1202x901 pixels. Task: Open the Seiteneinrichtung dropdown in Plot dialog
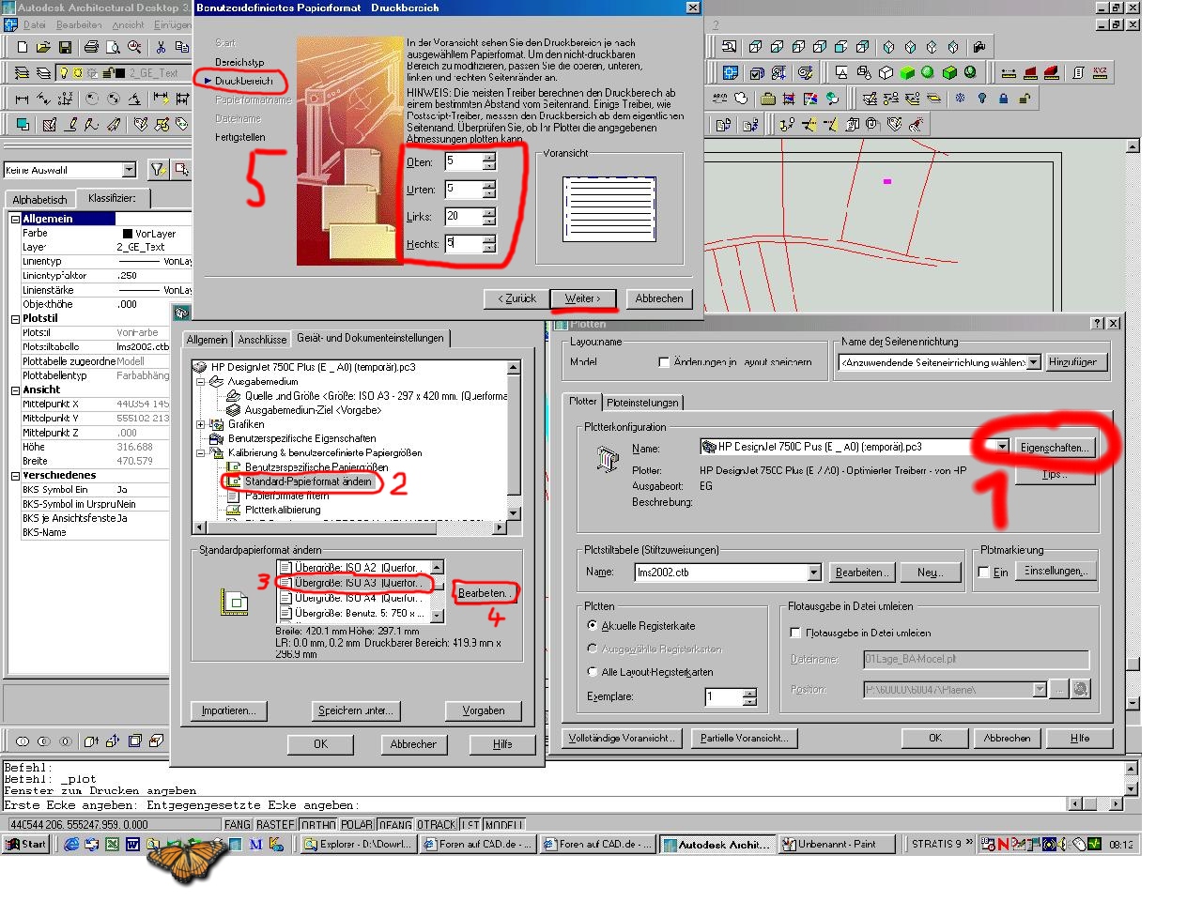coord(1034,362)
